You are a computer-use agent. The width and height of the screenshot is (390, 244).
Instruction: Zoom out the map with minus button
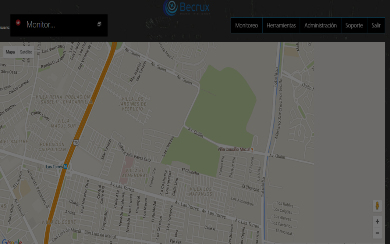[377, 233]
